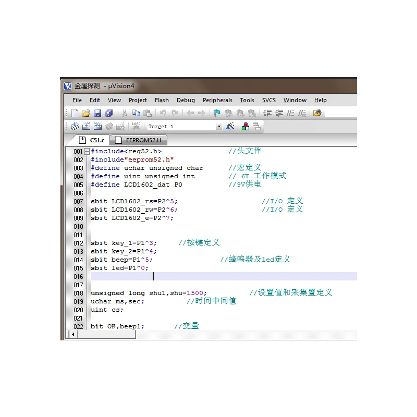Indent selected lines icon
The height and width of the screenshot is (417, 417).
click(x=267, y=113)
